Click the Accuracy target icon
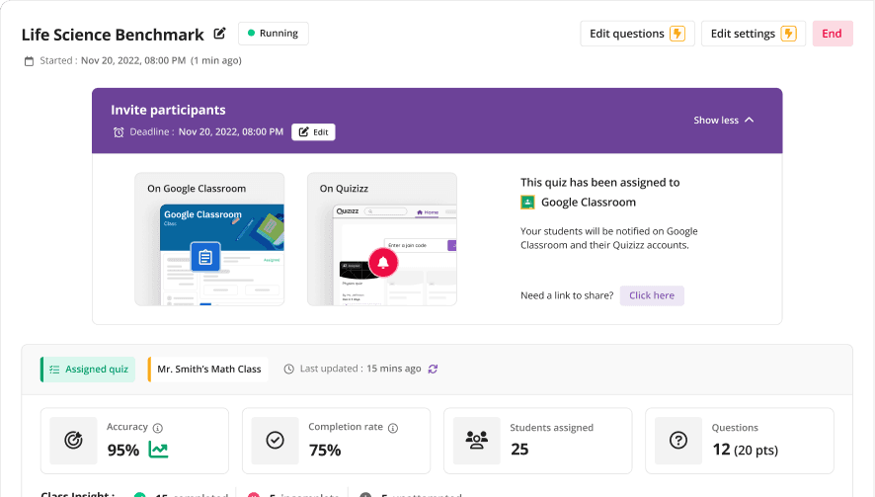Screen dimensions: 875x497 coord(73,440)
